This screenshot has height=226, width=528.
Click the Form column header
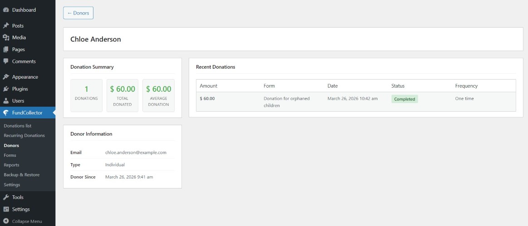[x=269, y=86]
